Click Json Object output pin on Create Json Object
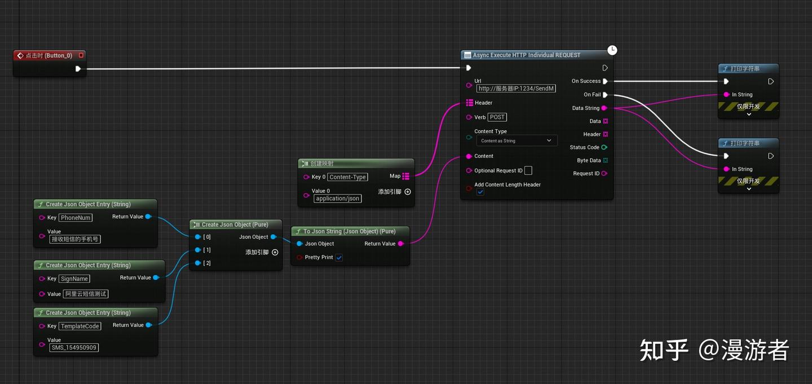 point(273,237)
